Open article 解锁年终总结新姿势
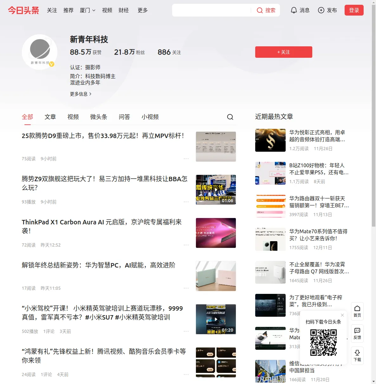Screen dimensions: 376x384 click(x=99, y=265)
